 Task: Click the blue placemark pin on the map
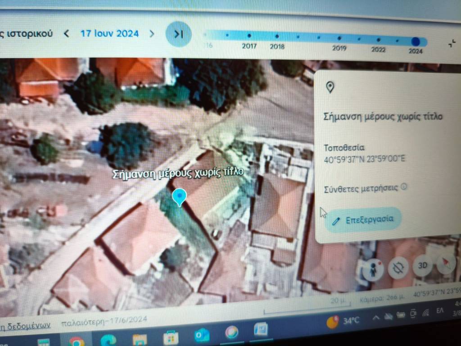[x=180, y=196]
